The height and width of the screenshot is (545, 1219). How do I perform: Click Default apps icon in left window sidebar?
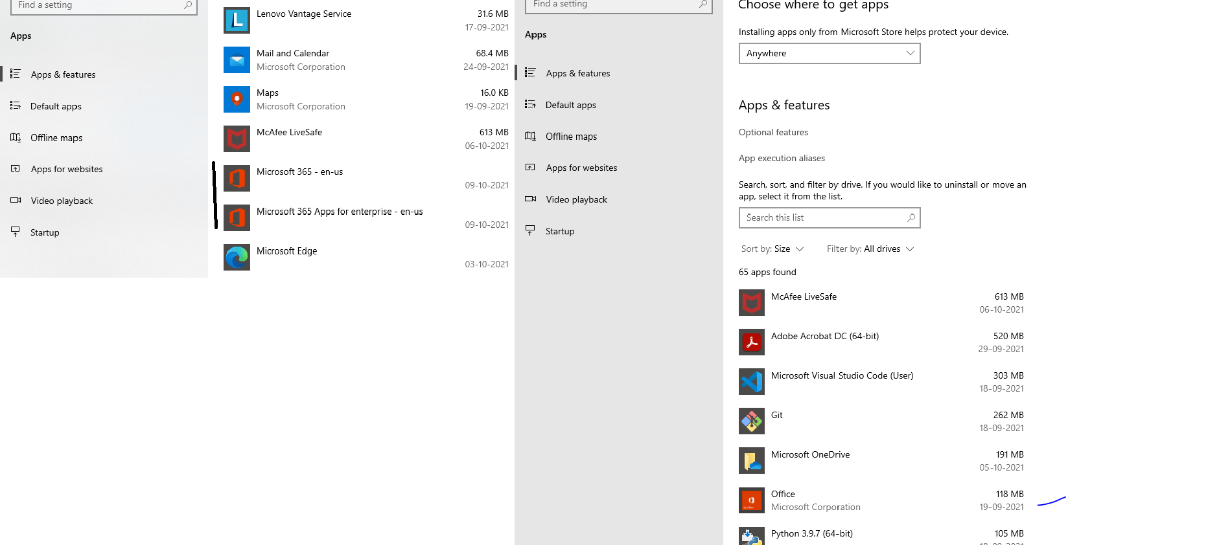16,106
